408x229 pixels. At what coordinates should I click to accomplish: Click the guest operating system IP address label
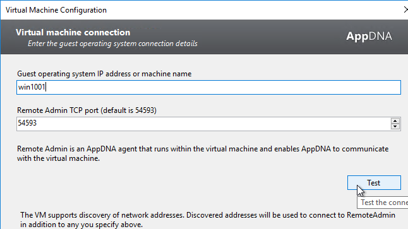pyautogui.click(x=104, y=74)
